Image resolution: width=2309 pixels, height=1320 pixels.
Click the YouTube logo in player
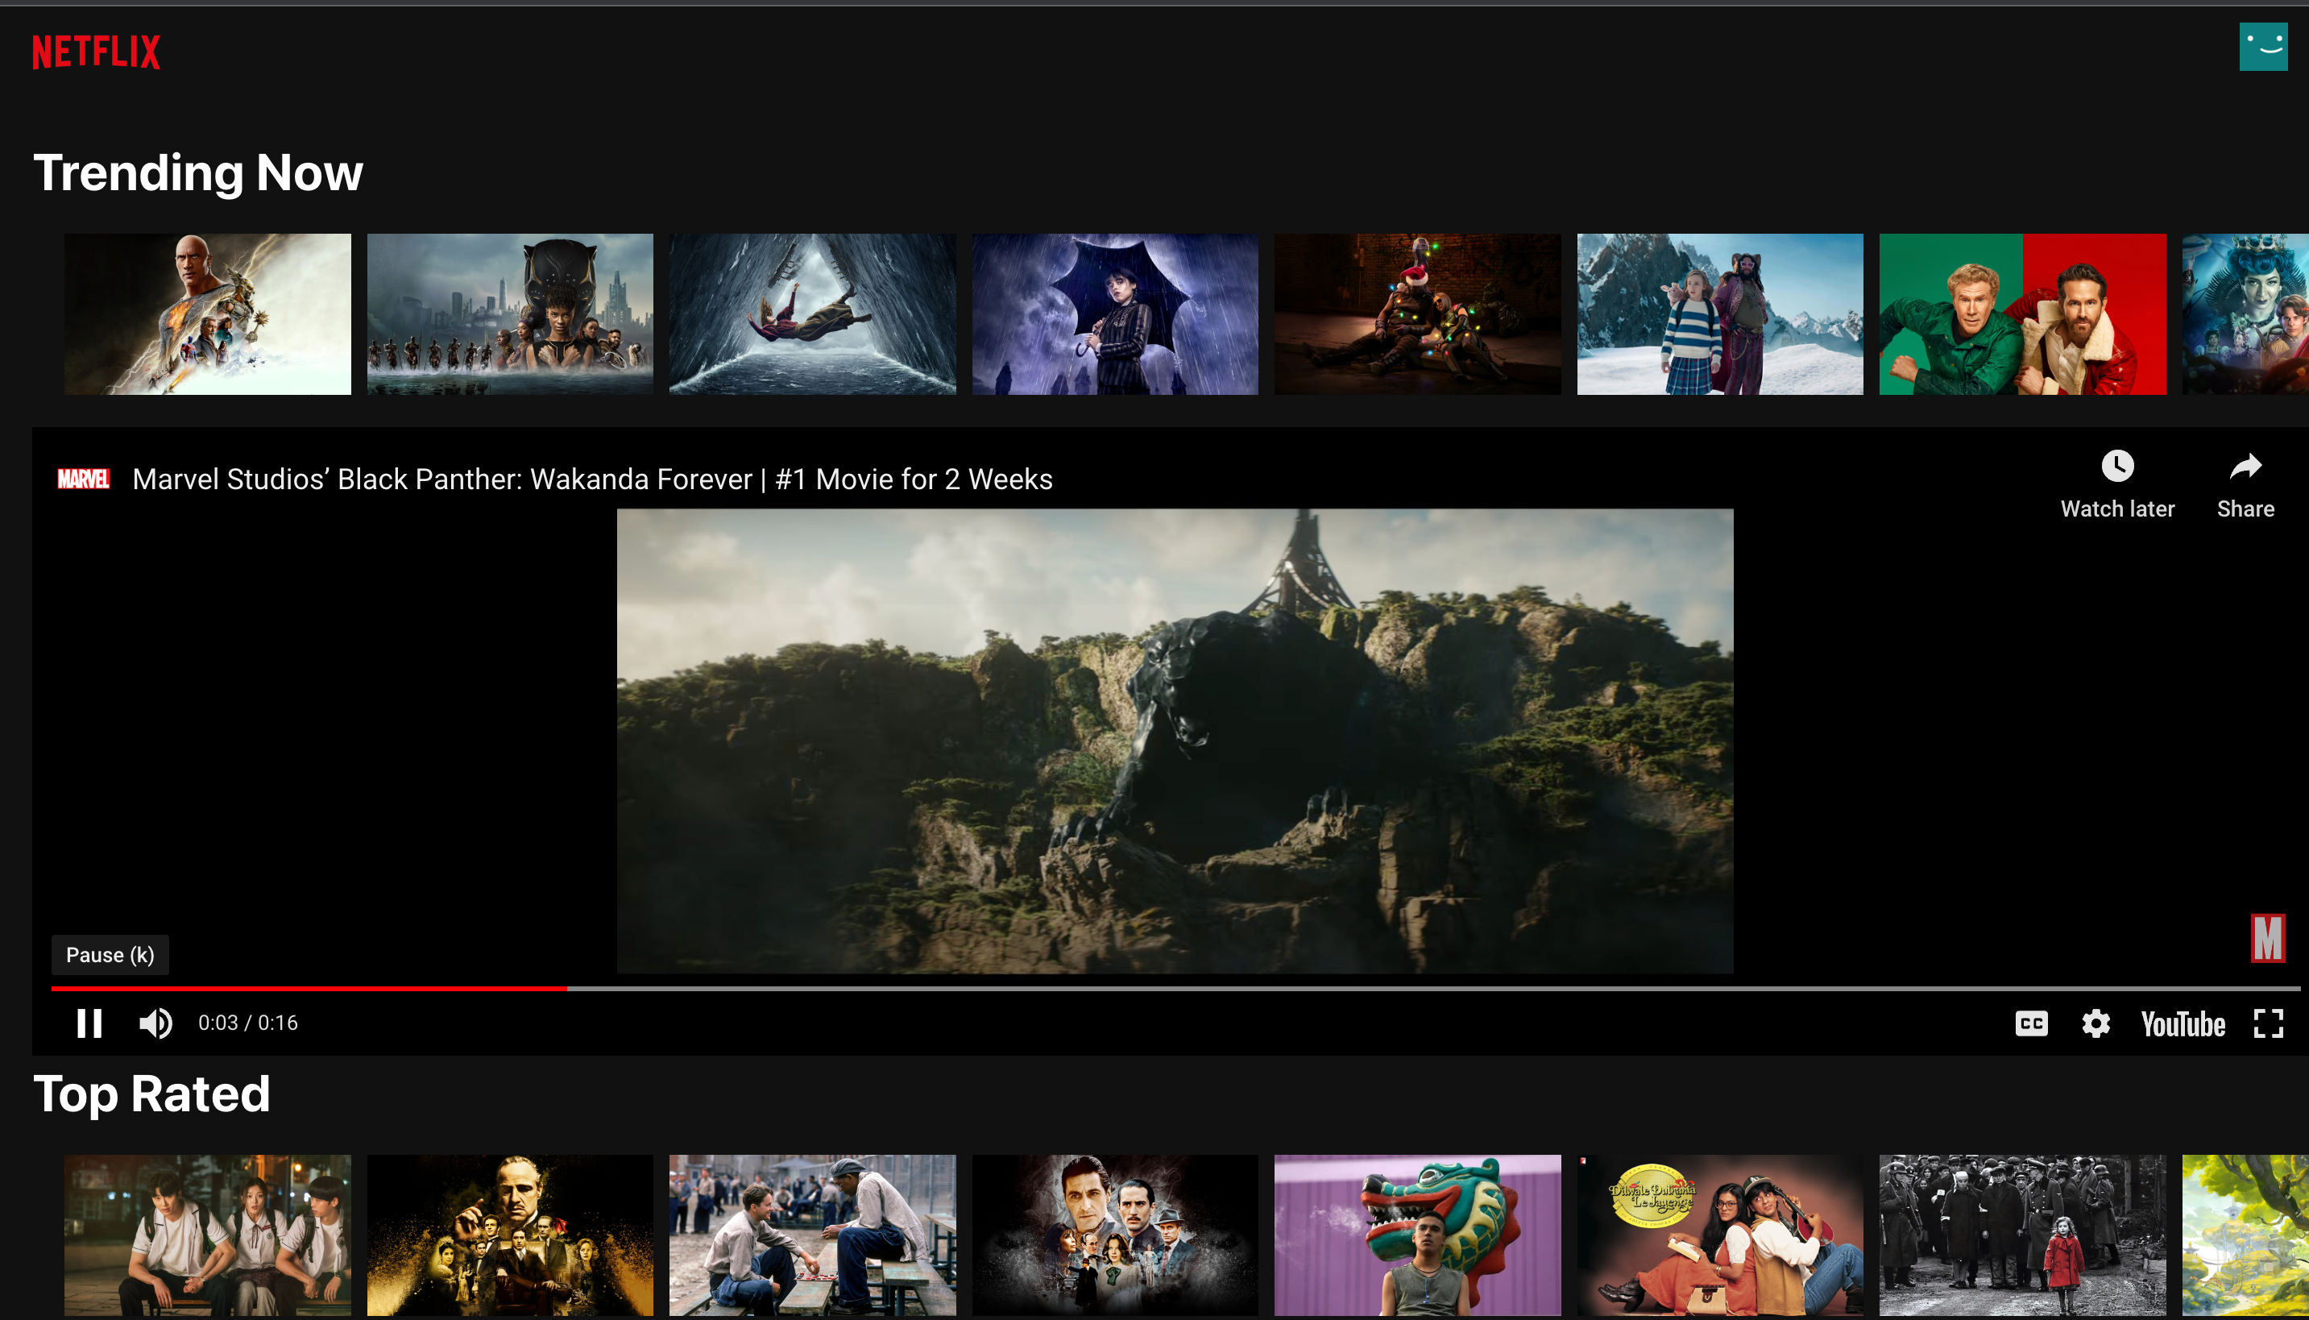(2183, 1024)
